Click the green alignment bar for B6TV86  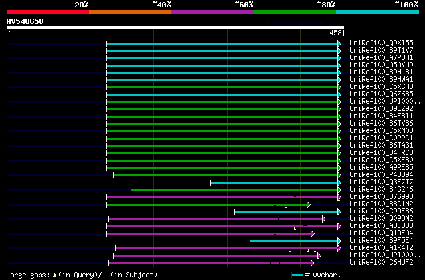pyautogui.click(x=222, y=124)
